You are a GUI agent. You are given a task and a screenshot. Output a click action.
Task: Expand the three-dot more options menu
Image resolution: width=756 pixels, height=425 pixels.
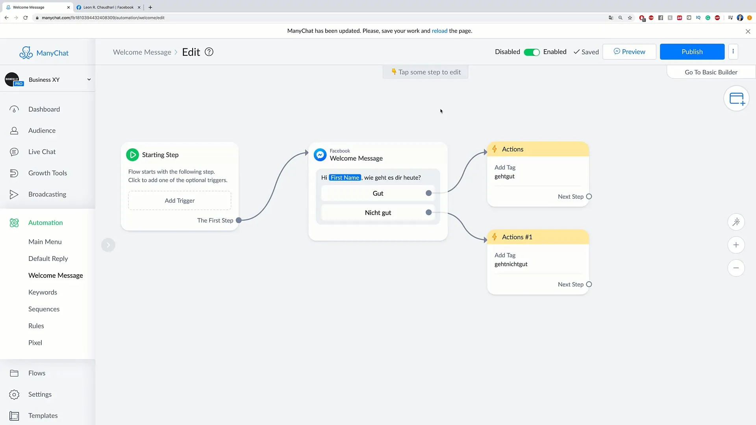click(733, 52)
